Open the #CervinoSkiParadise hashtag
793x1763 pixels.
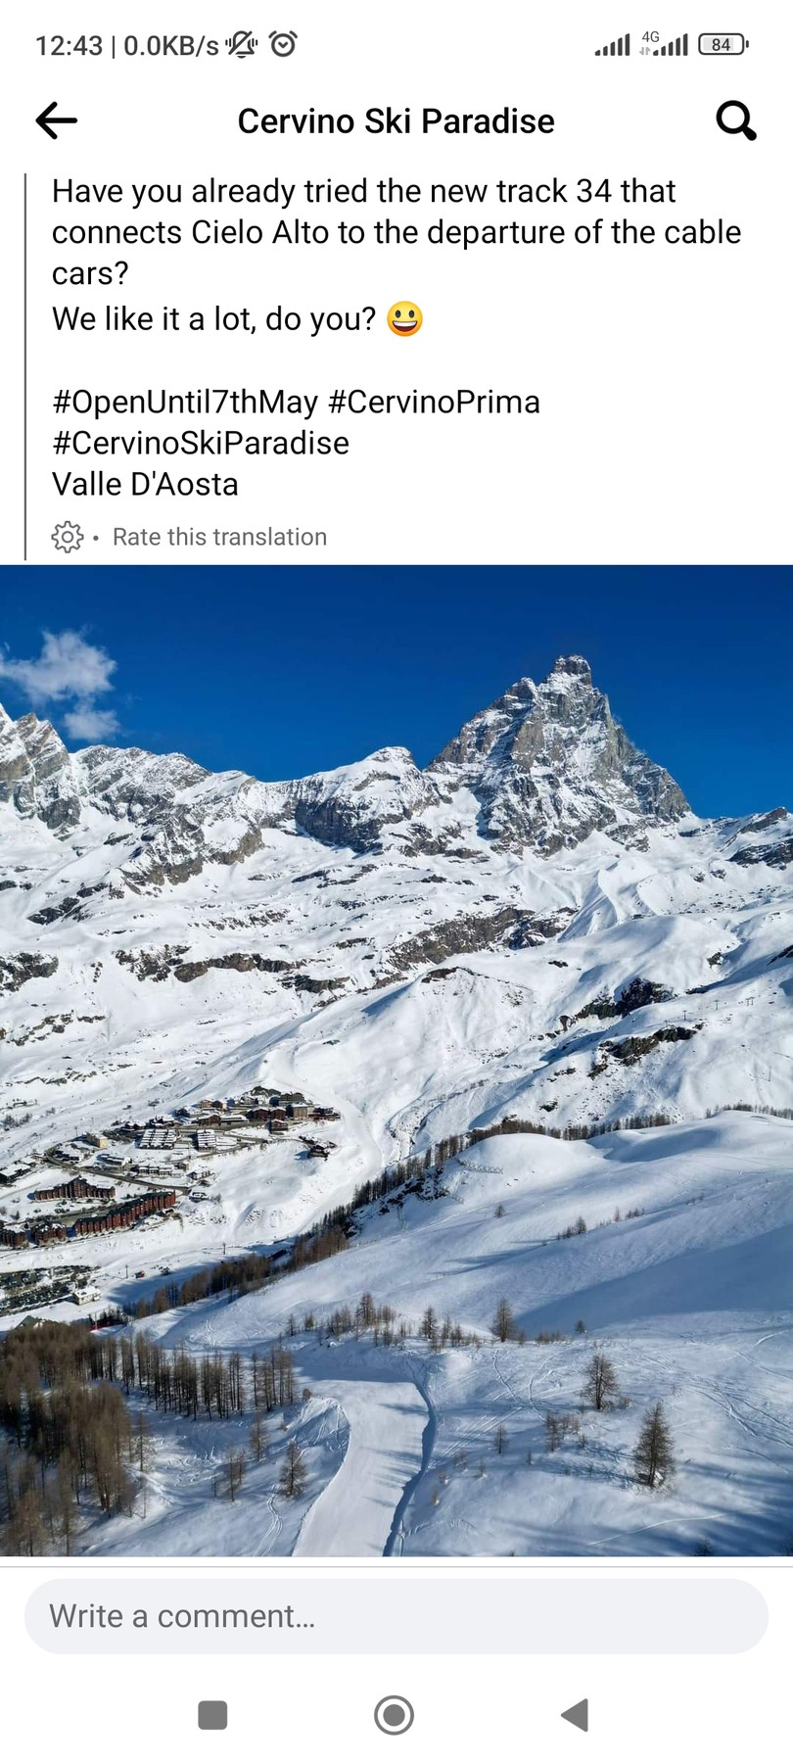click(x=201, y=443)
